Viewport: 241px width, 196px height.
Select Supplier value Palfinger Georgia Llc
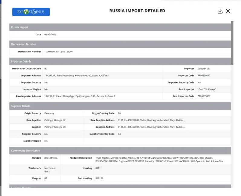pos(55,127)
